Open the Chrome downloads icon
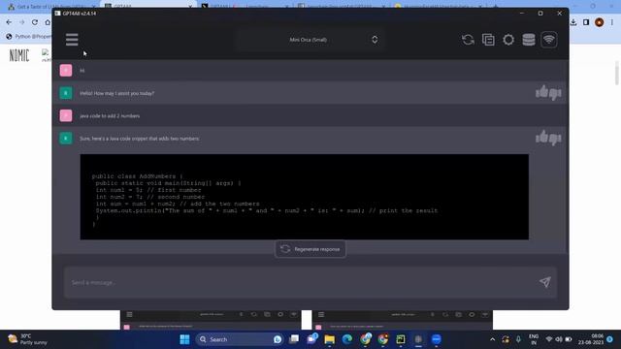Image resolution: width=621 pixels, height=349 pixels. pyautogui.click(x=573, y=22)
